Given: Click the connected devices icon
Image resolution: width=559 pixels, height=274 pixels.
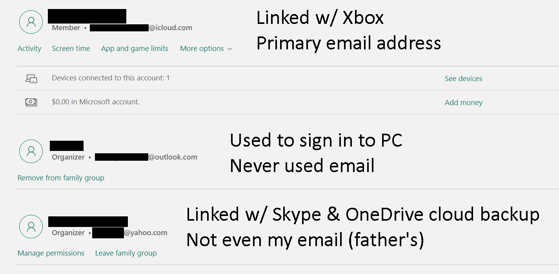Looking at the screenshot, I should click(x=31, y=78).
